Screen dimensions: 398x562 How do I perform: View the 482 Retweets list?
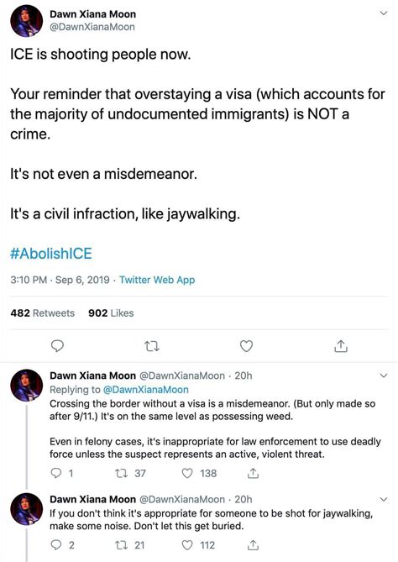click(43, 313)
